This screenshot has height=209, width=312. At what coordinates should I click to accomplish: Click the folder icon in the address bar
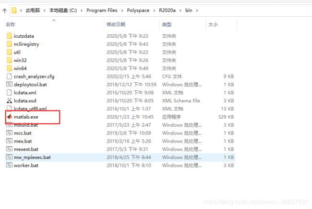pos(14,11)
